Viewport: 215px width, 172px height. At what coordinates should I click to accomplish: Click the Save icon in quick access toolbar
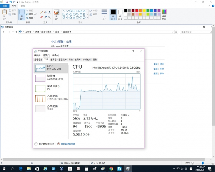click(x=7, y=2)
